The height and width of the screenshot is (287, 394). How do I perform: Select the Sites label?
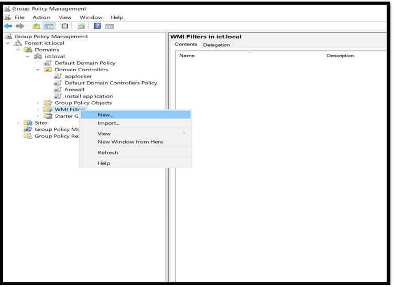click(x=41, y=123)
